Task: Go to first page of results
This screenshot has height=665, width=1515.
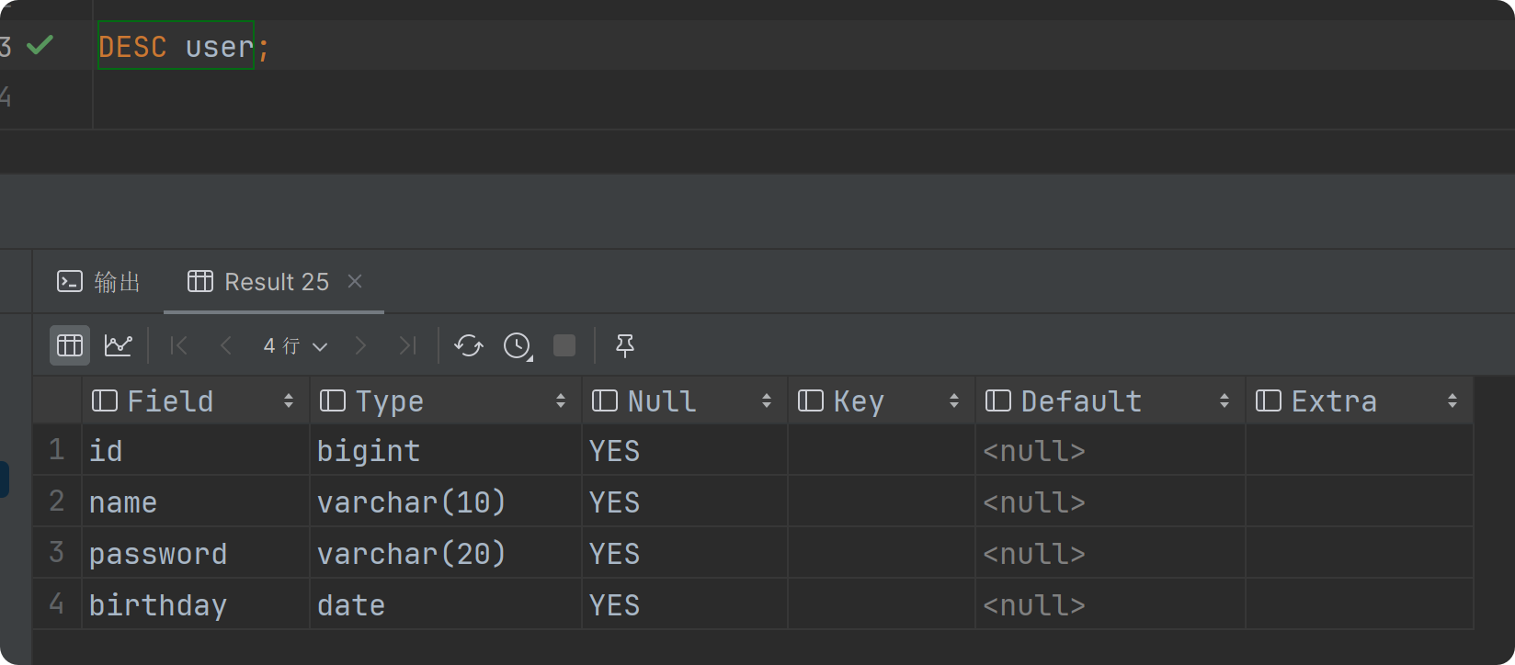Action: pos(179,345)
